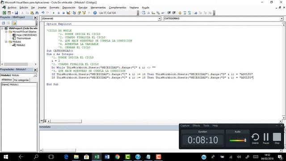Select ThisWorkbook in project tree
The width and height of the screenshot is (286, 161).
[x=21, y=38]
